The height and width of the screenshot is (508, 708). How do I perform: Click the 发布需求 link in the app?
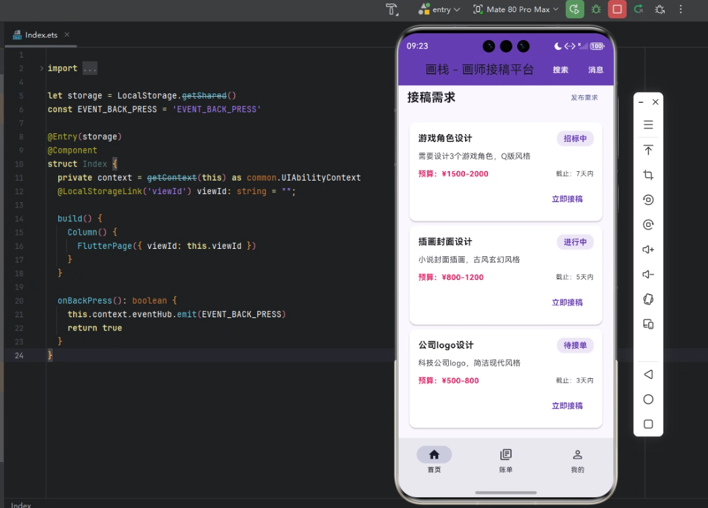(584, 97)
